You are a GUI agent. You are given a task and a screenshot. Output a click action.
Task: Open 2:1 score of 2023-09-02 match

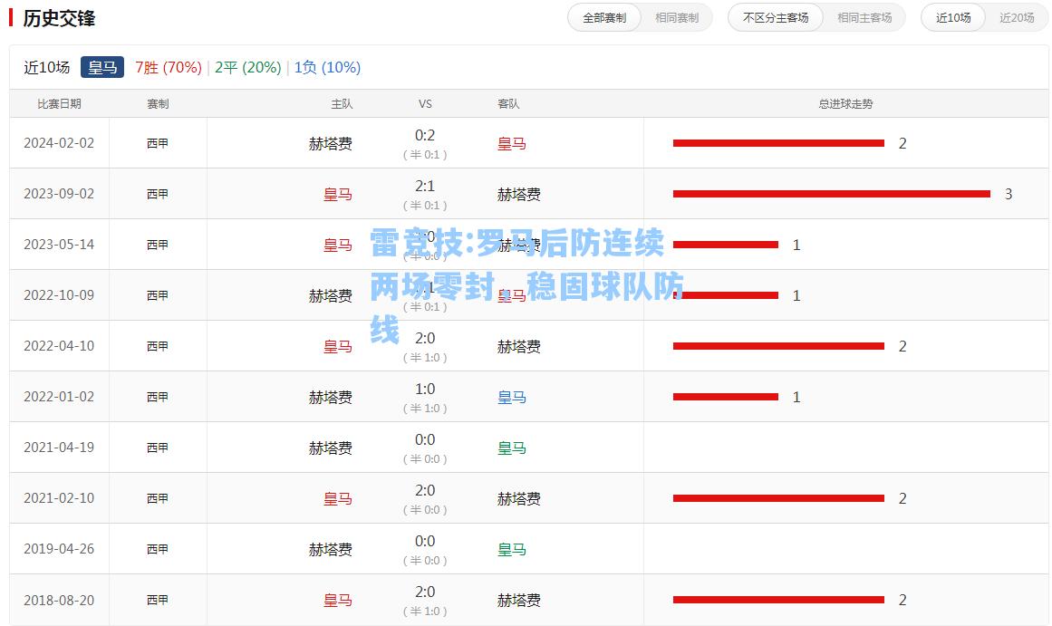tap(425, 186)
